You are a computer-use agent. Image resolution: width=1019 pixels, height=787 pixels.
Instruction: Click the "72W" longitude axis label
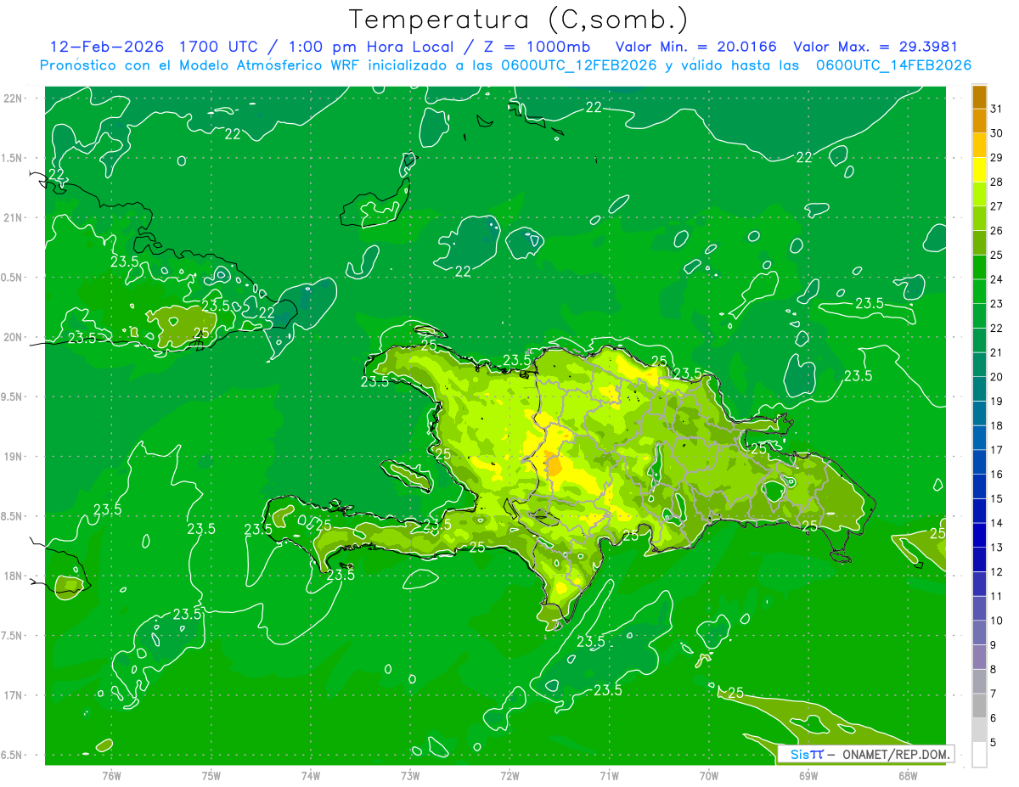(509, 775)
